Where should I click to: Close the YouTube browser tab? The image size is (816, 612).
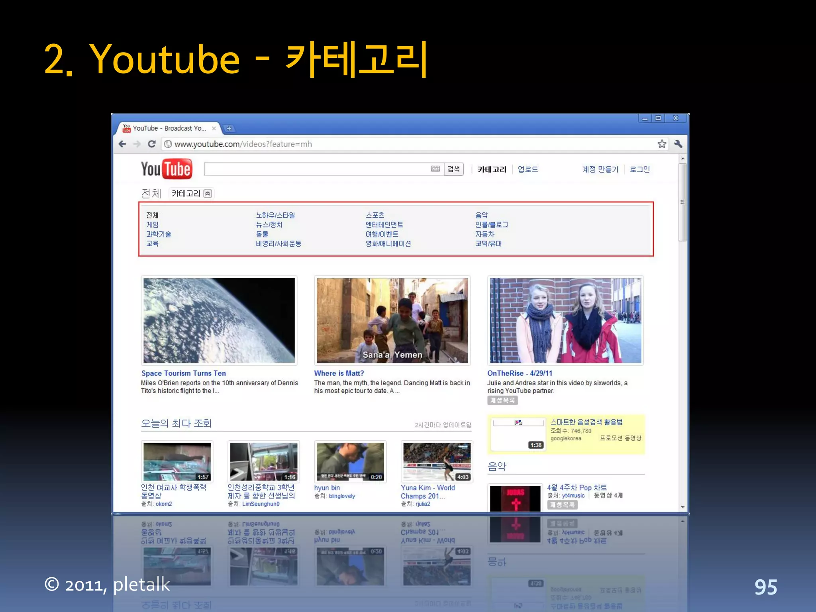click(x=214, y=128)
